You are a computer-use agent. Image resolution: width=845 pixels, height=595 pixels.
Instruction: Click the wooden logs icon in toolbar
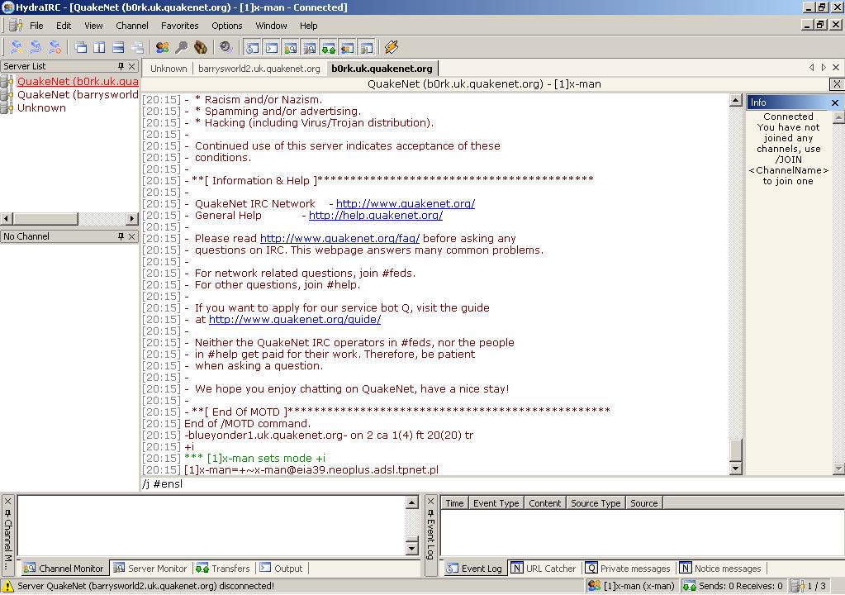[x=200, y=47]
